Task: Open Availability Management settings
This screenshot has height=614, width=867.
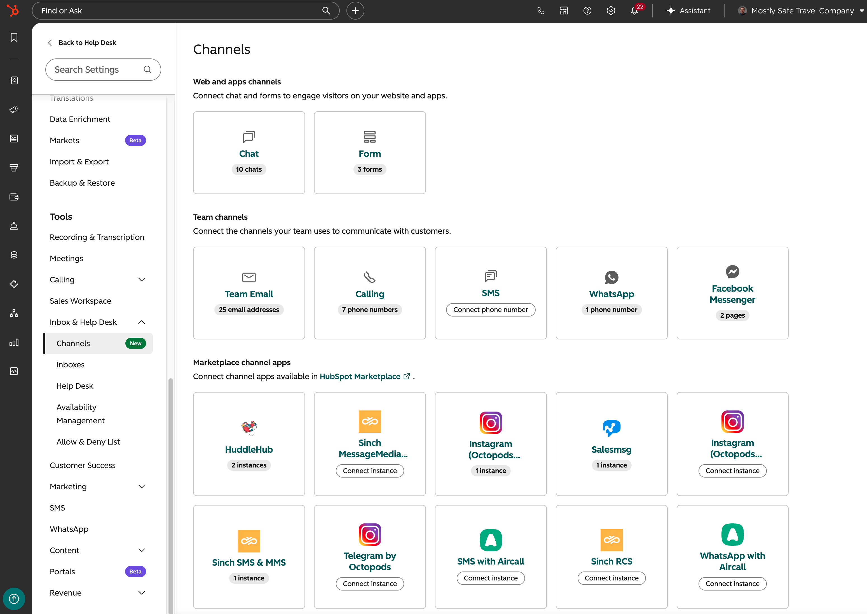Action: 81,414
